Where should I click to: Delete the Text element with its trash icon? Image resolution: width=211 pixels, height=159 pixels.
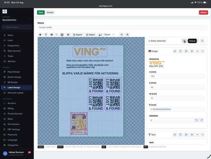[x=181, y=135]
